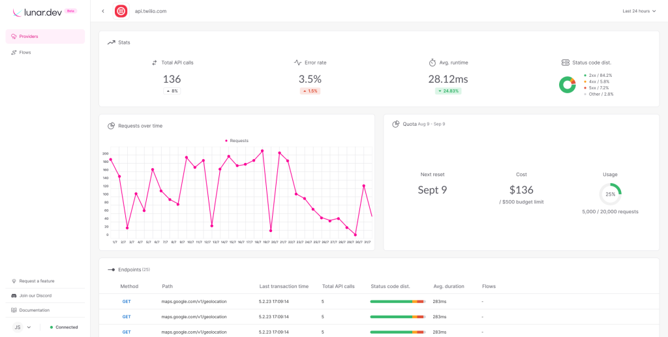Image resolution: width=668 pixels, height=337 pixels.
Task: Open the Documentation link
Action: coord(34,310)
